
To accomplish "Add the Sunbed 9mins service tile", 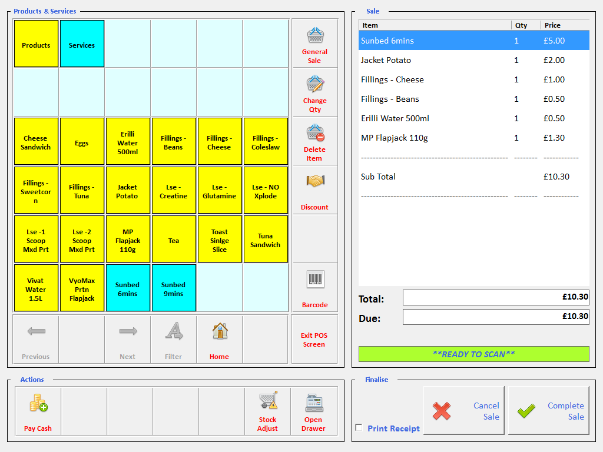I will coord(173,289).
